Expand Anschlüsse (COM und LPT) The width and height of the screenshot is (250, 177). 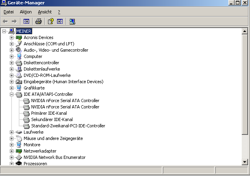click(11, 44)
